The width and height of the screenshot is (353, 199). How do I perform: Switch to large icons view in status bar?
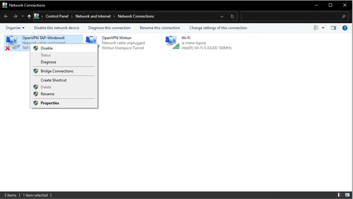[347, 195]
